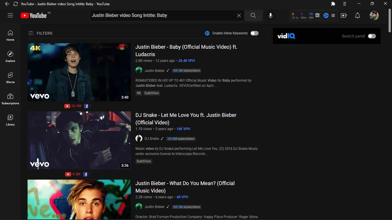This screenshot has width=392, height=220.
Task: Open the YouTube guide hamburger menu
Action: coord(10,15)
